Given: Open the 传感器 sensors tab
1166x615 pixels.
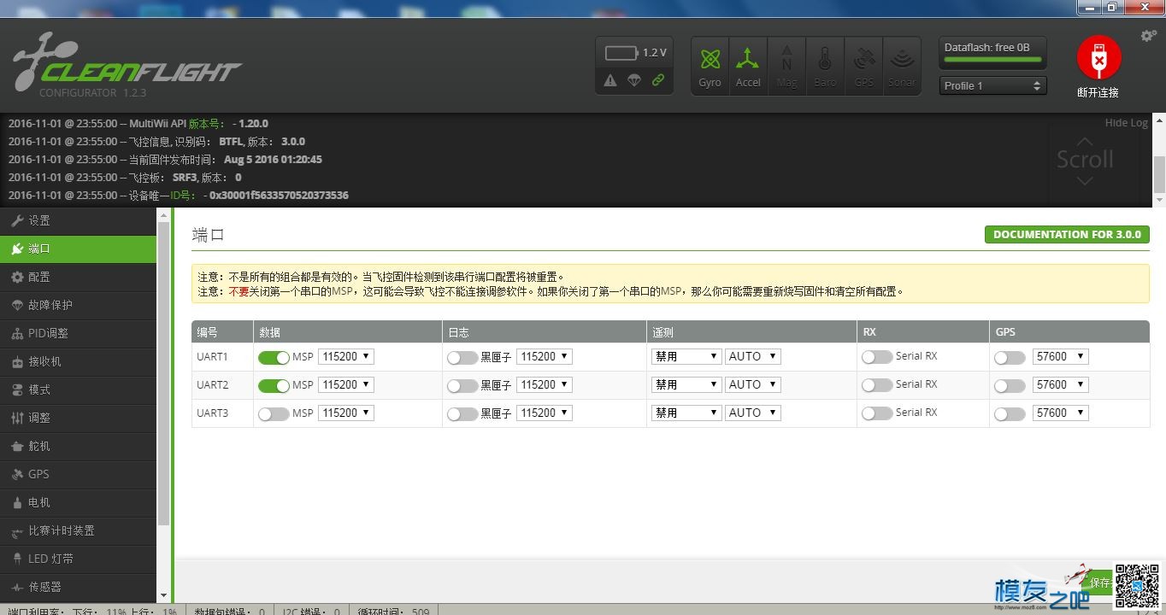Looking at the screenshot, I should 79,587.
